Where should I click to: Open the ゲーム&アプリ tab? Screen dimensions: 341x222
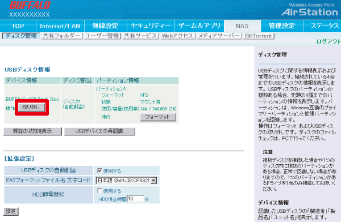(199, 26)
